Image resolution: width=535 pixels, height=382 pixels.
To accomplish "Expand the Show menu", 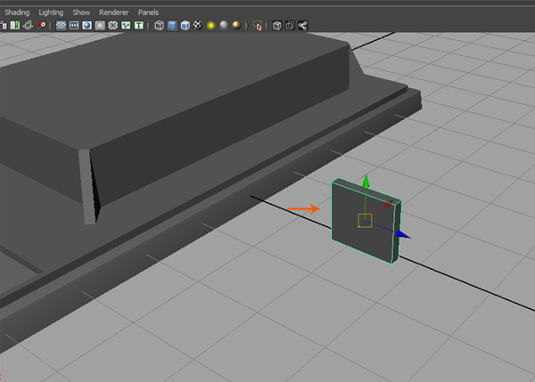I will click(81, 12).
